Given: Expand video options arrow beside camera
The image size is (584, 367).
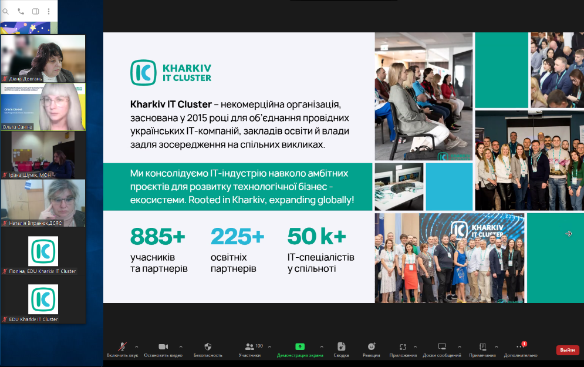Looking at the screenshot, I should (181, 346).
